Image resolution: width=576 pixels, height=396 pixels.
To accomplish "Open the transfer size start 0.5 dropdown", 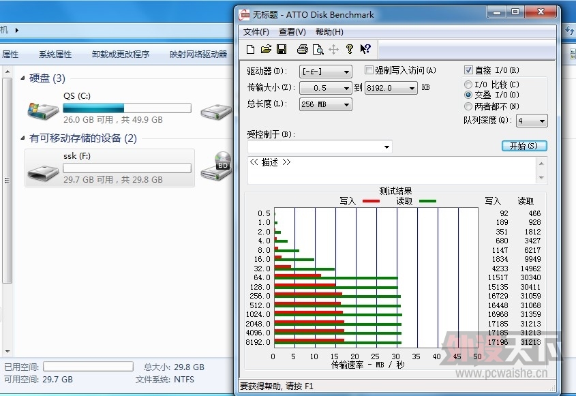I will tap(325, 88).
